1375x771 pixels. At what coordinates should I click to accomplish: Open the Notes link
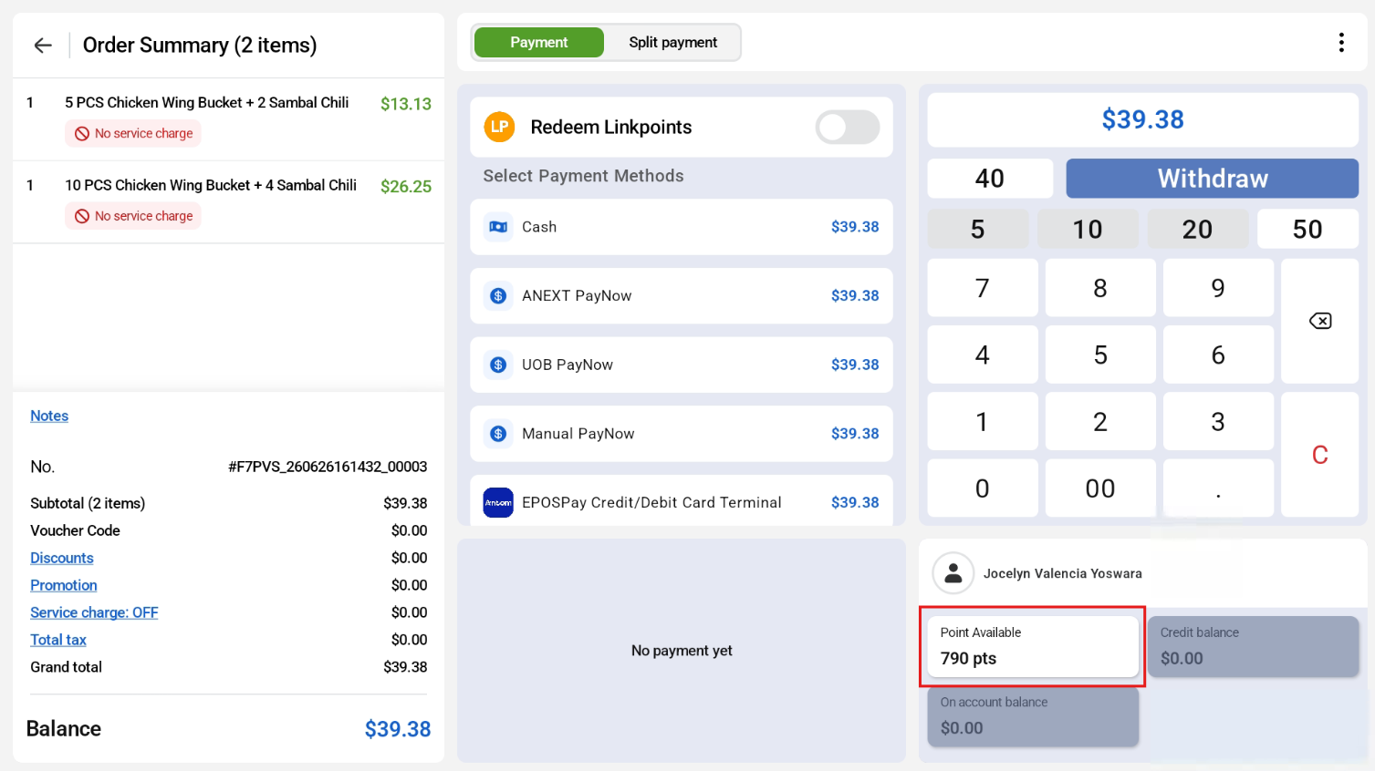pos(49,416)
